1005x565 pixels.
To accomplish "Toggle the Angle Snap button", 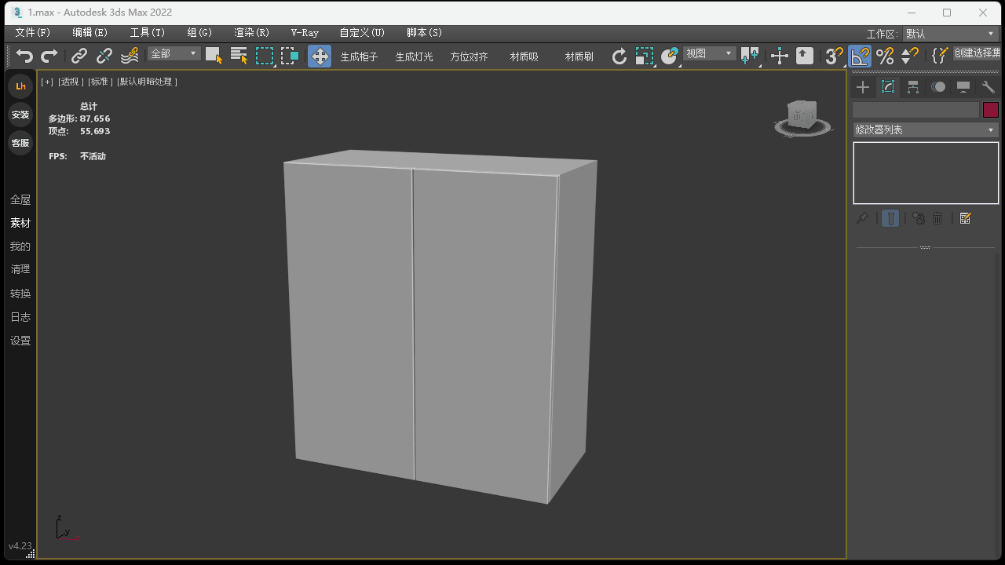I will click(x=860, y=56).
